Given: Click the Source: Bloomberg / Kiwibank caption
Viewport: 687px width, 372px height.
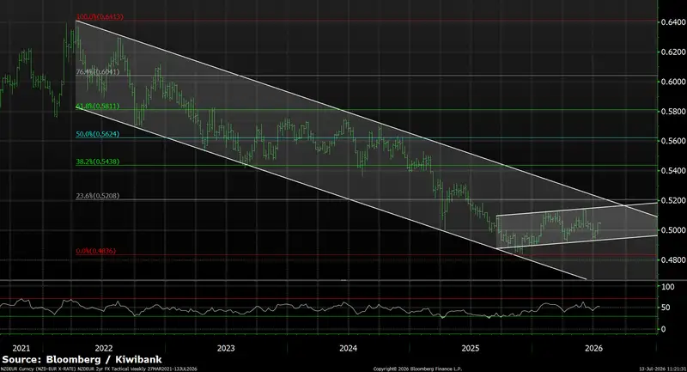Looking at the screenshot, I should click(82, 360).
